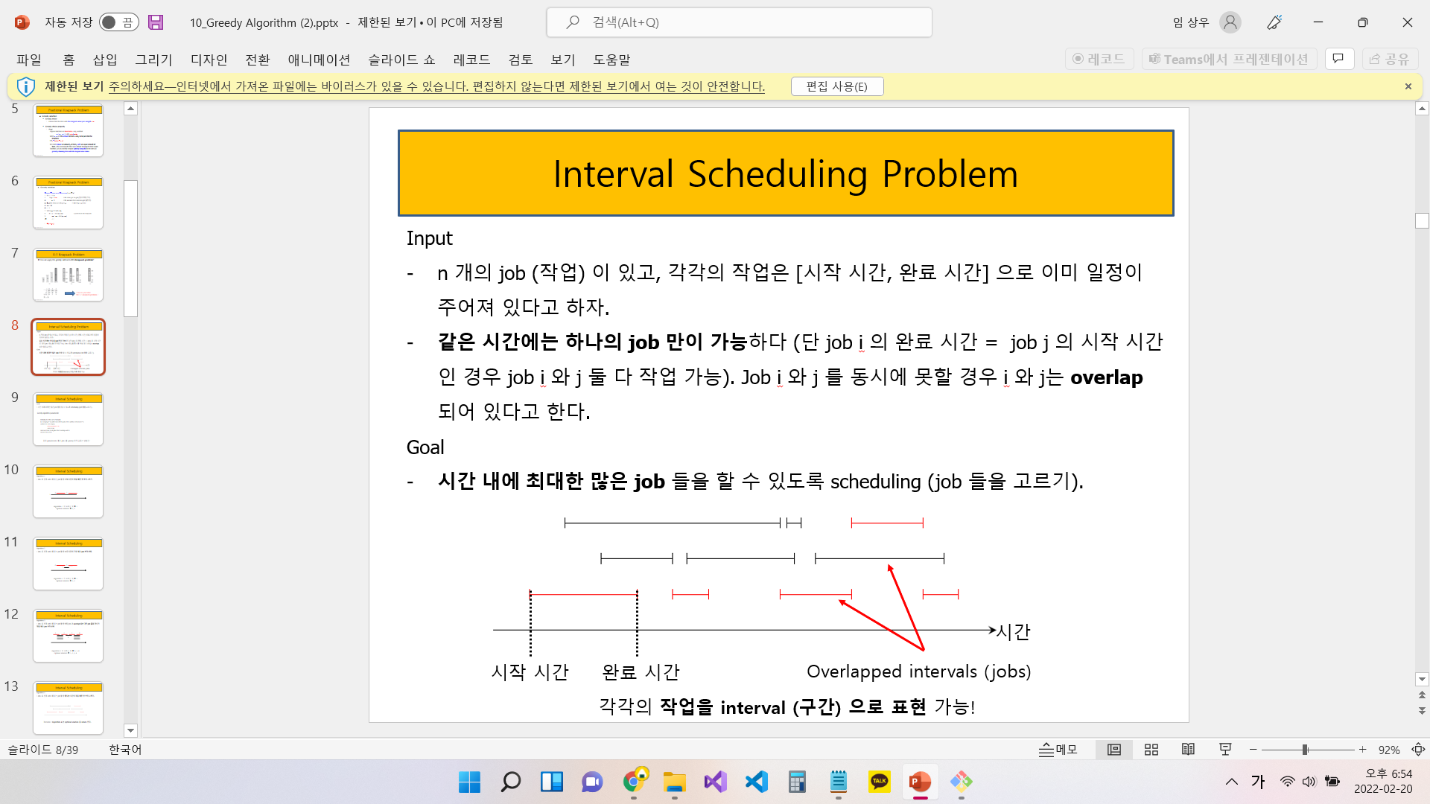Click the zoom slider handle
The image size is (1430, 804).
pos(1305,750)
